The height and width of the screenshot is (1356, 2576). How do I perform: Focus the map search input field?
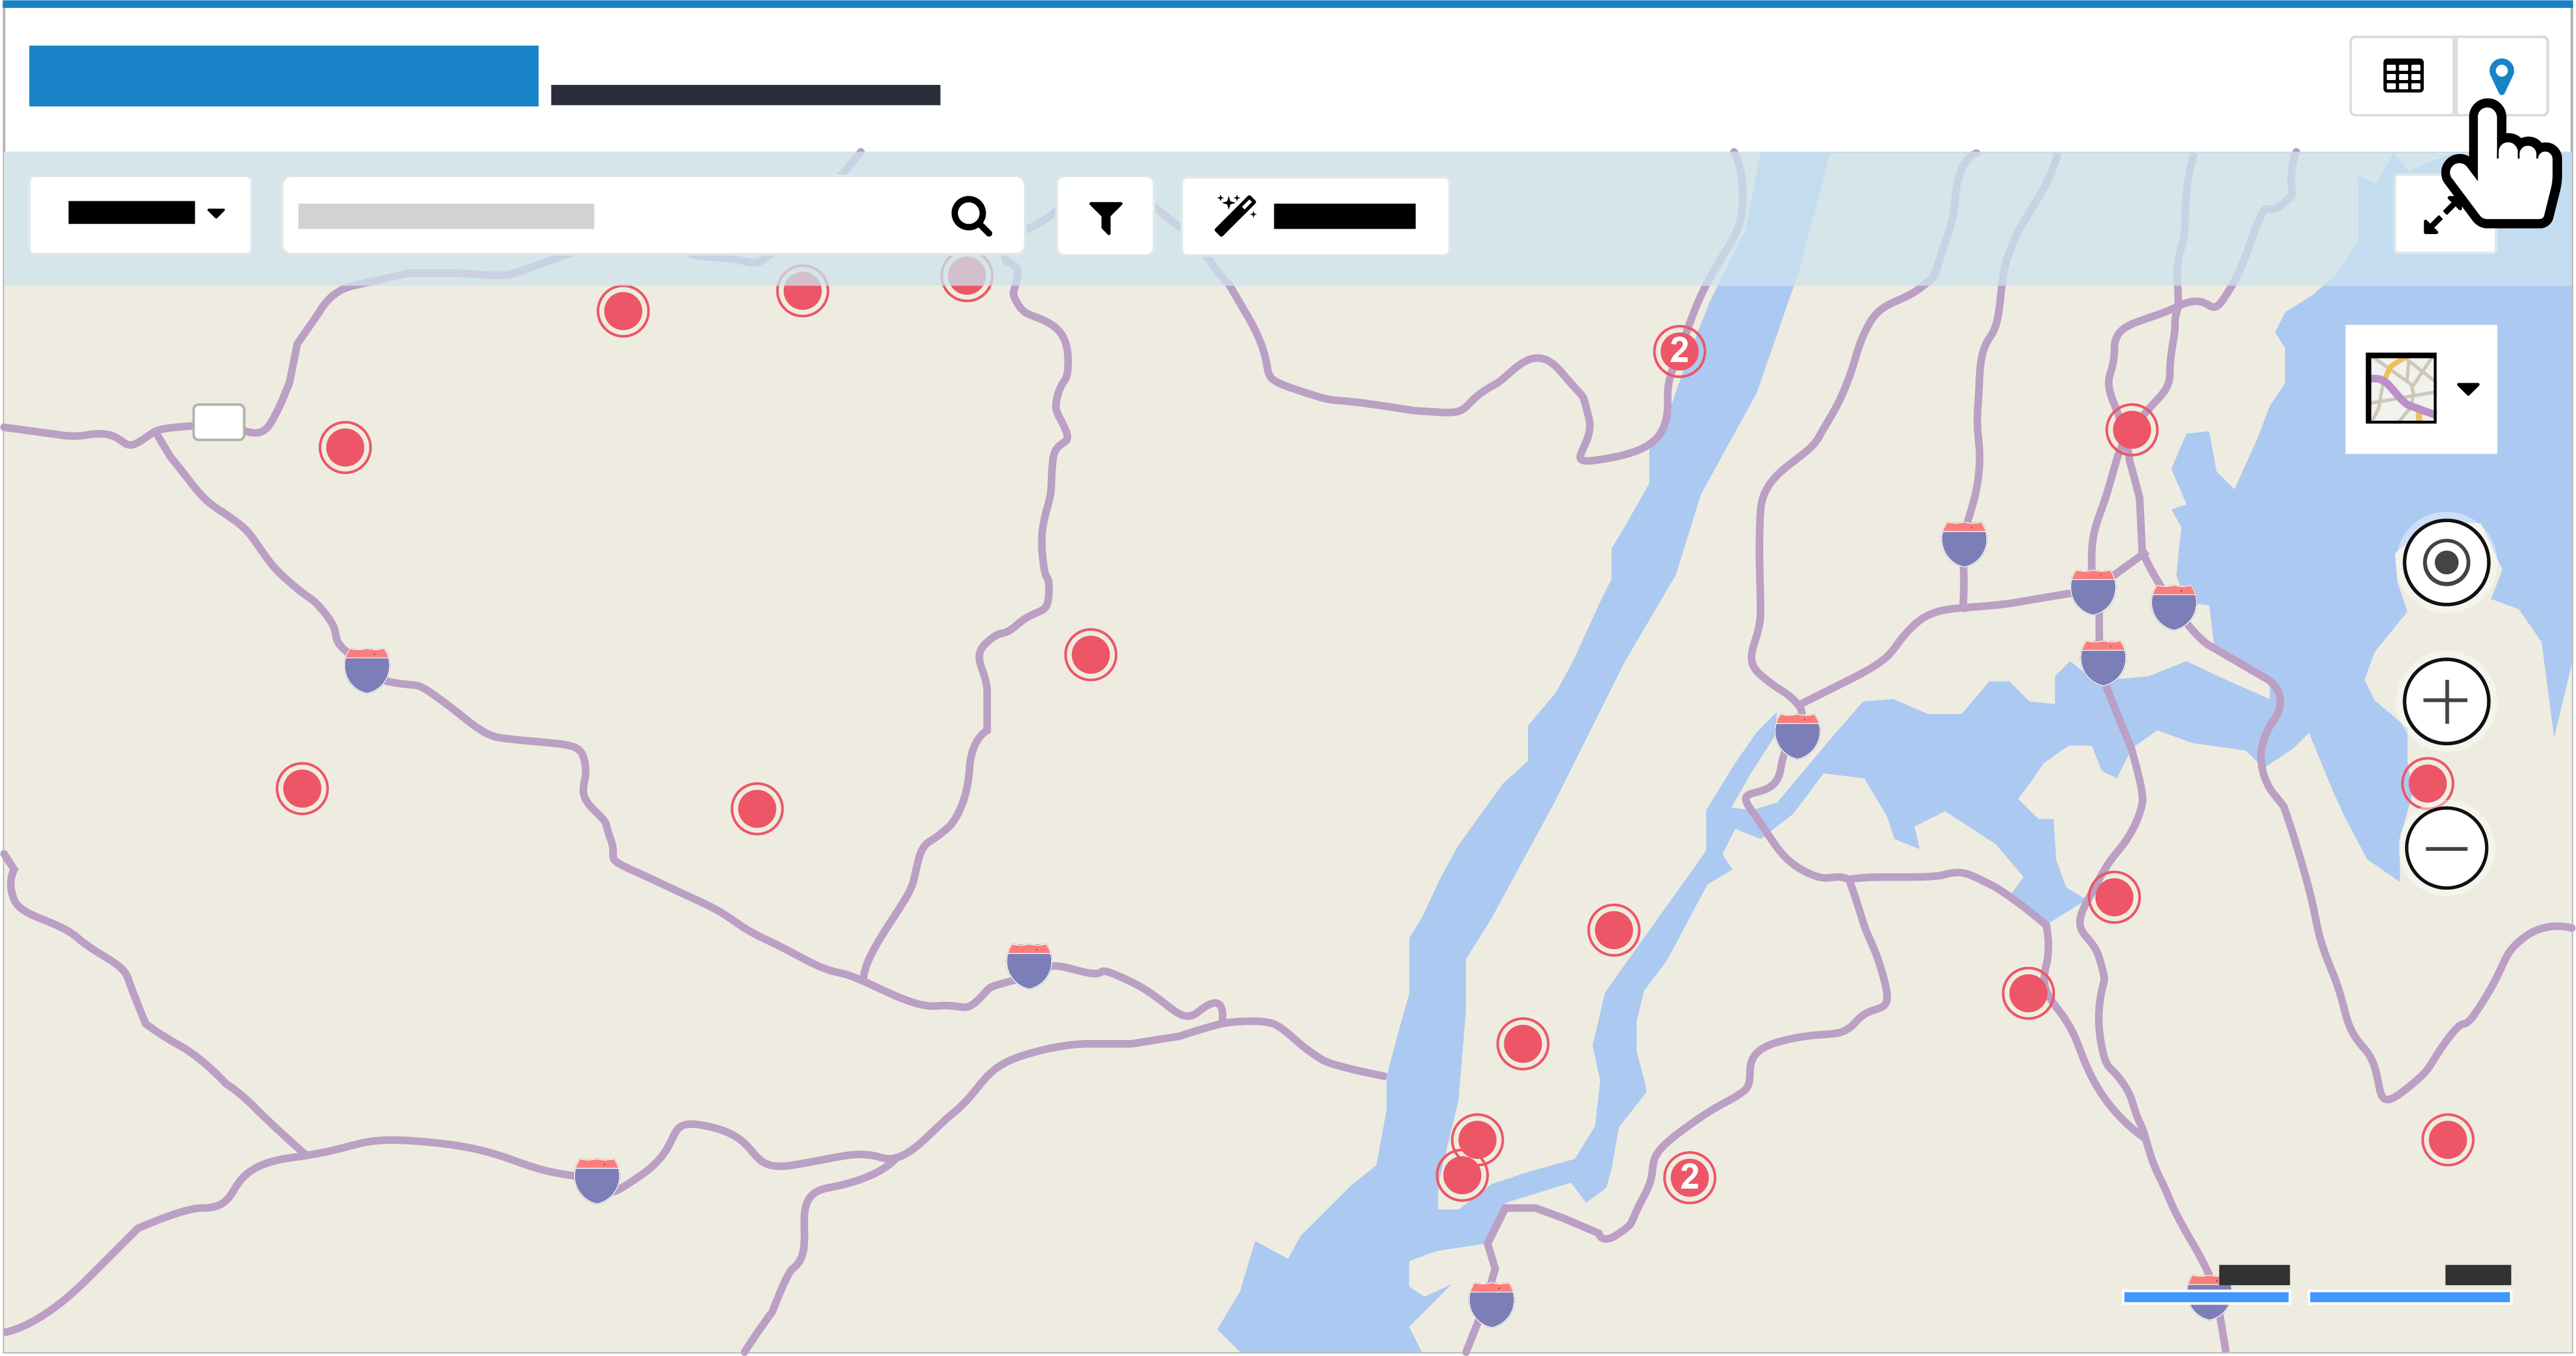653,216
